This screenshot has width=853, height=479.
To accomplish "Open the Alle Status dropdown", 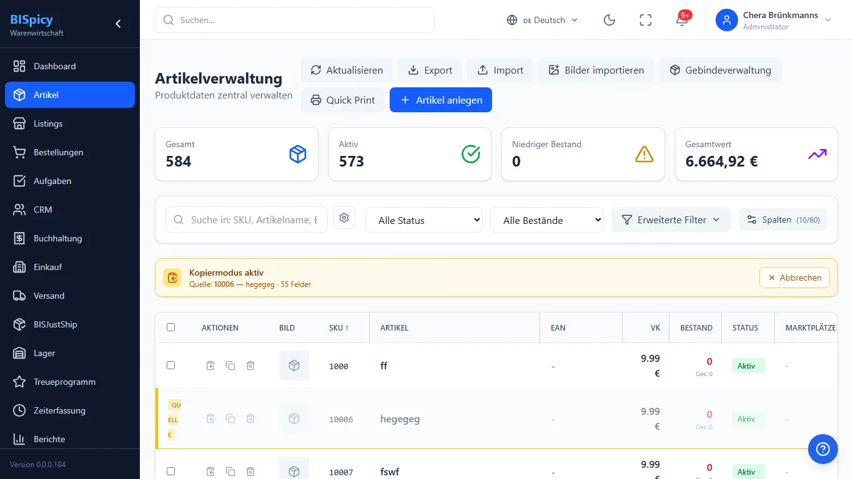I will pos(424,220).
